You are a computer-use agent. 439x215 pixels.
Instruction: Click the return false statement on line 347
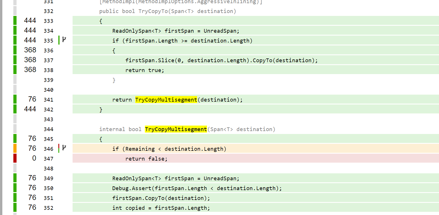point(146,158)
